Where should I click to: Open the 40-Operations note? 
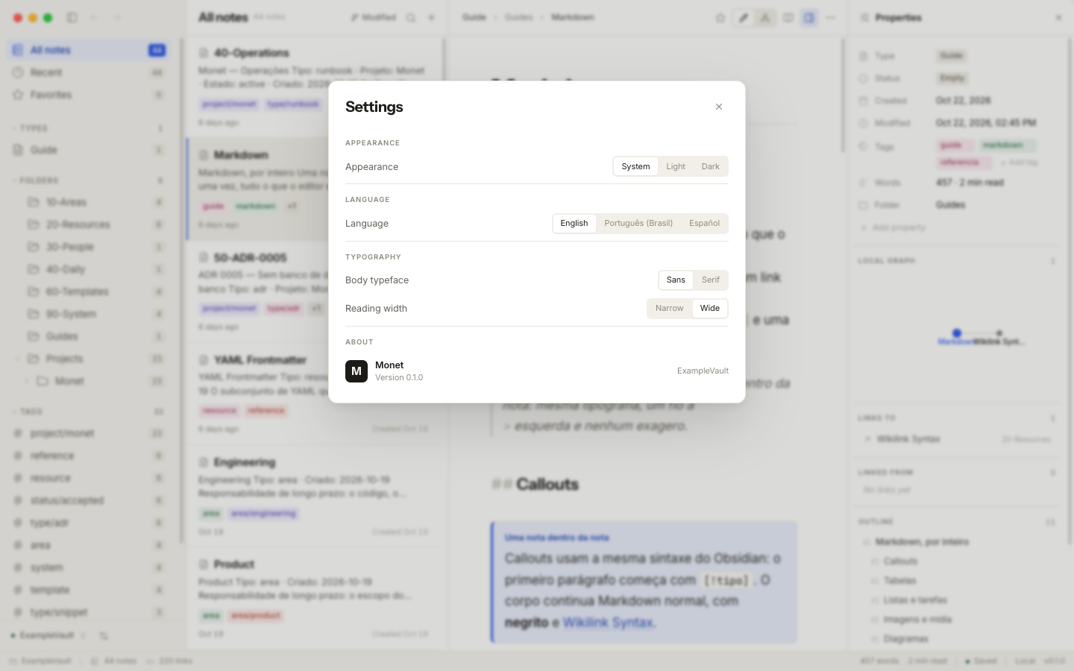(x=314, y=86)
